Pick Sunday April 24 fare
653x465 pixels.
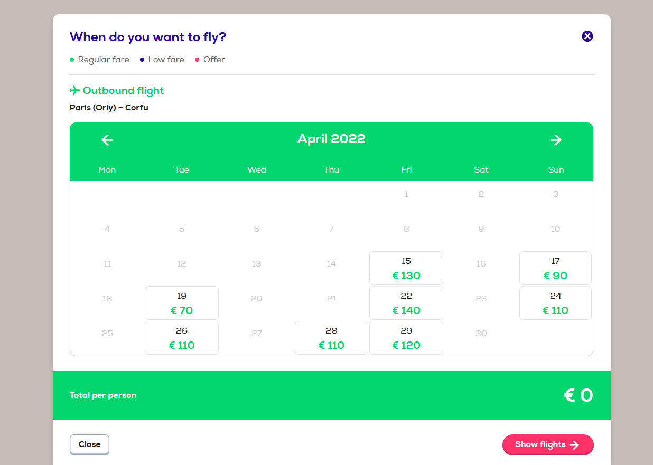555,303
